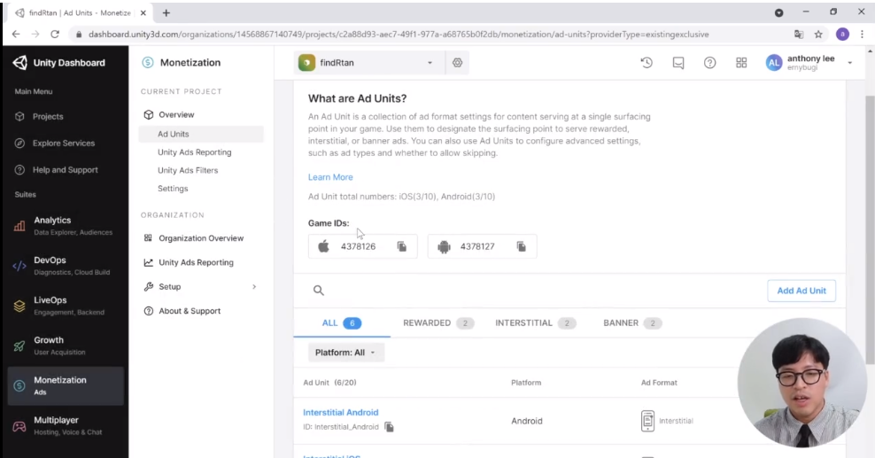875x458 pixels.
Task: Copy the iOS Game ID 4378126
Action: point(402,246)
